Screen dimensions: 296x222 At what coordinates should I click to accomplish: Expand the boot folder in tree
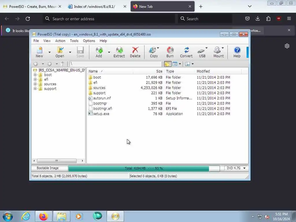click(35, 75)
